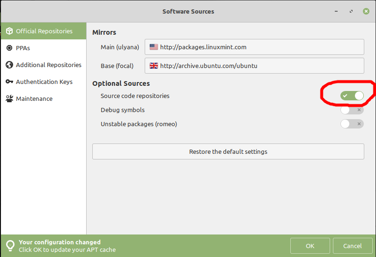Click the US flag on the Main mirror
The image size is (376, 257).
(154, 47)
